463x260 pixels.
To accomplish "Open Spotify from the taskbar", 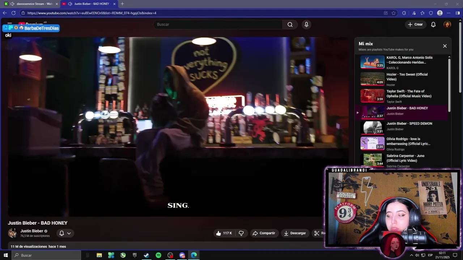I will 158,255.
